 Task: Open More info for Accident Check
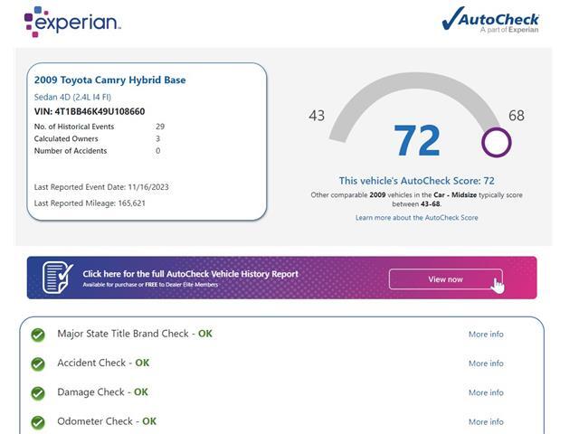[486, 363]
